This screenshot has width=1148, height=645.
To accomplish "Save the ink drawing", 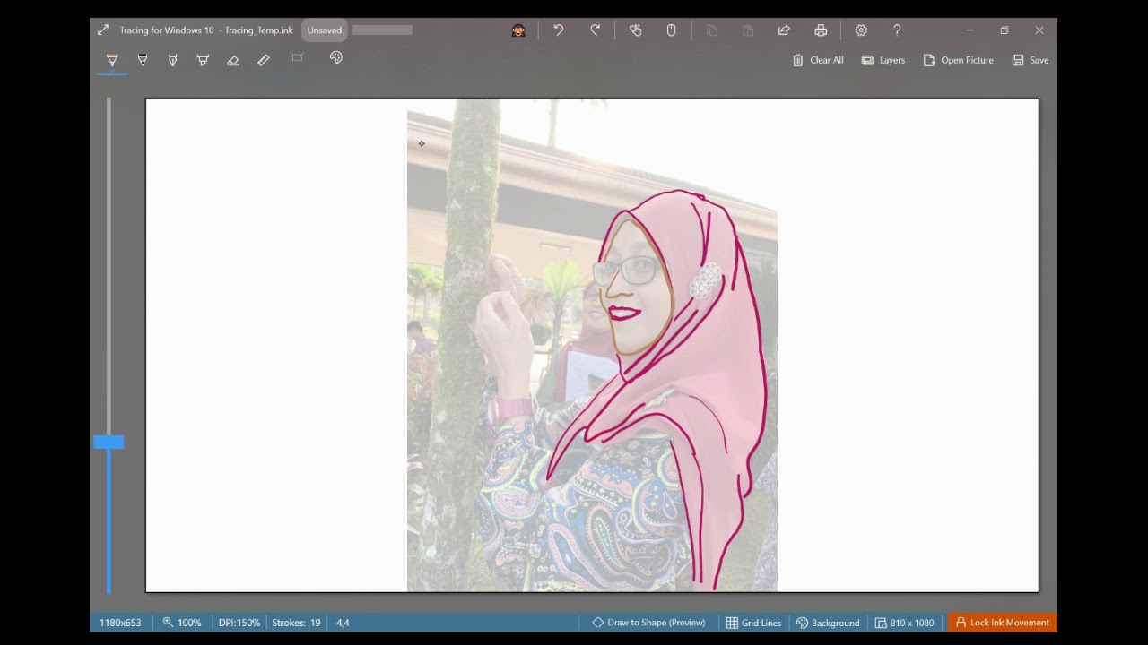I will pos(1031,60).
